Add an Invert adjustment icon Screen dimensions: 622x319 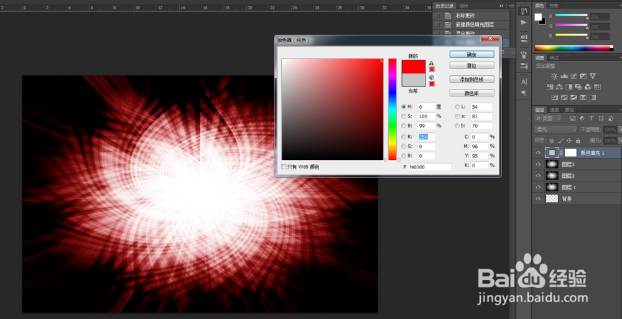point(555,97)
